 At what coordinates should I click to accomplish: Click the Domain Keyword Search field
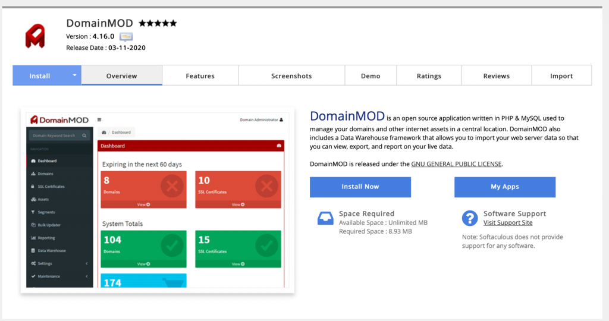[x=59, y=136]
